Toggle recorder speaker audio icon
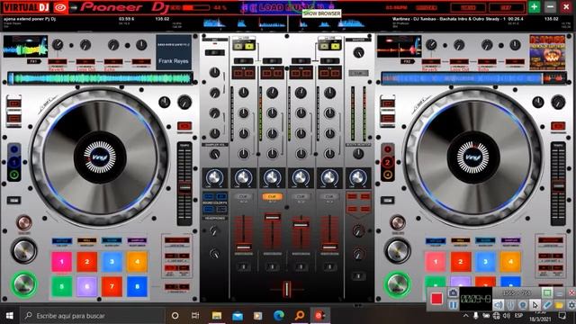The height and width of the screenshot is (324, 576). pos(498,305)
